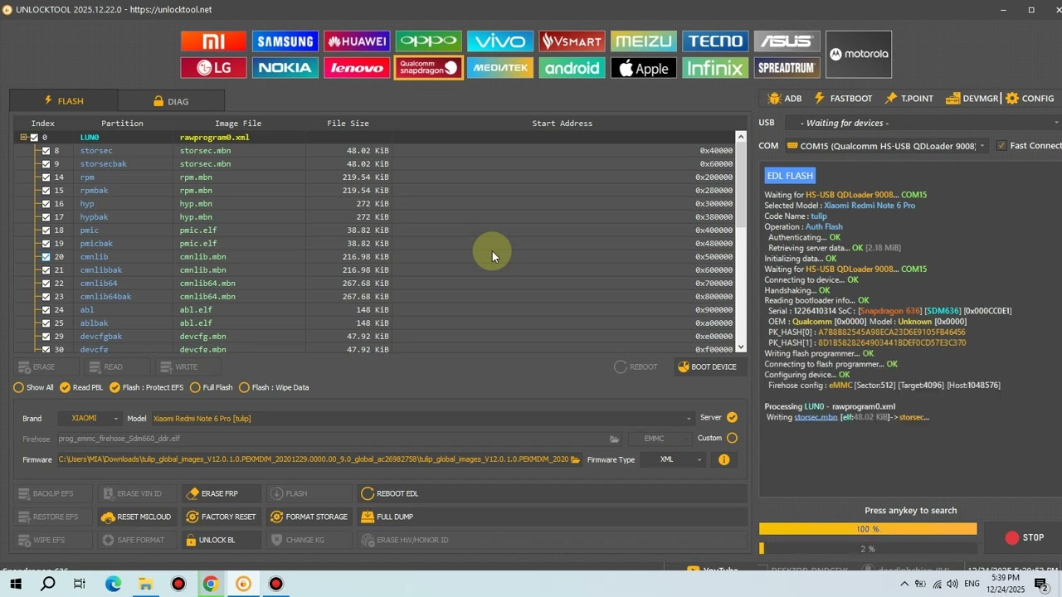Open Microsoft Edge from the taskbar
This screenshot has height=597, width=1062.
click(113, 584)
